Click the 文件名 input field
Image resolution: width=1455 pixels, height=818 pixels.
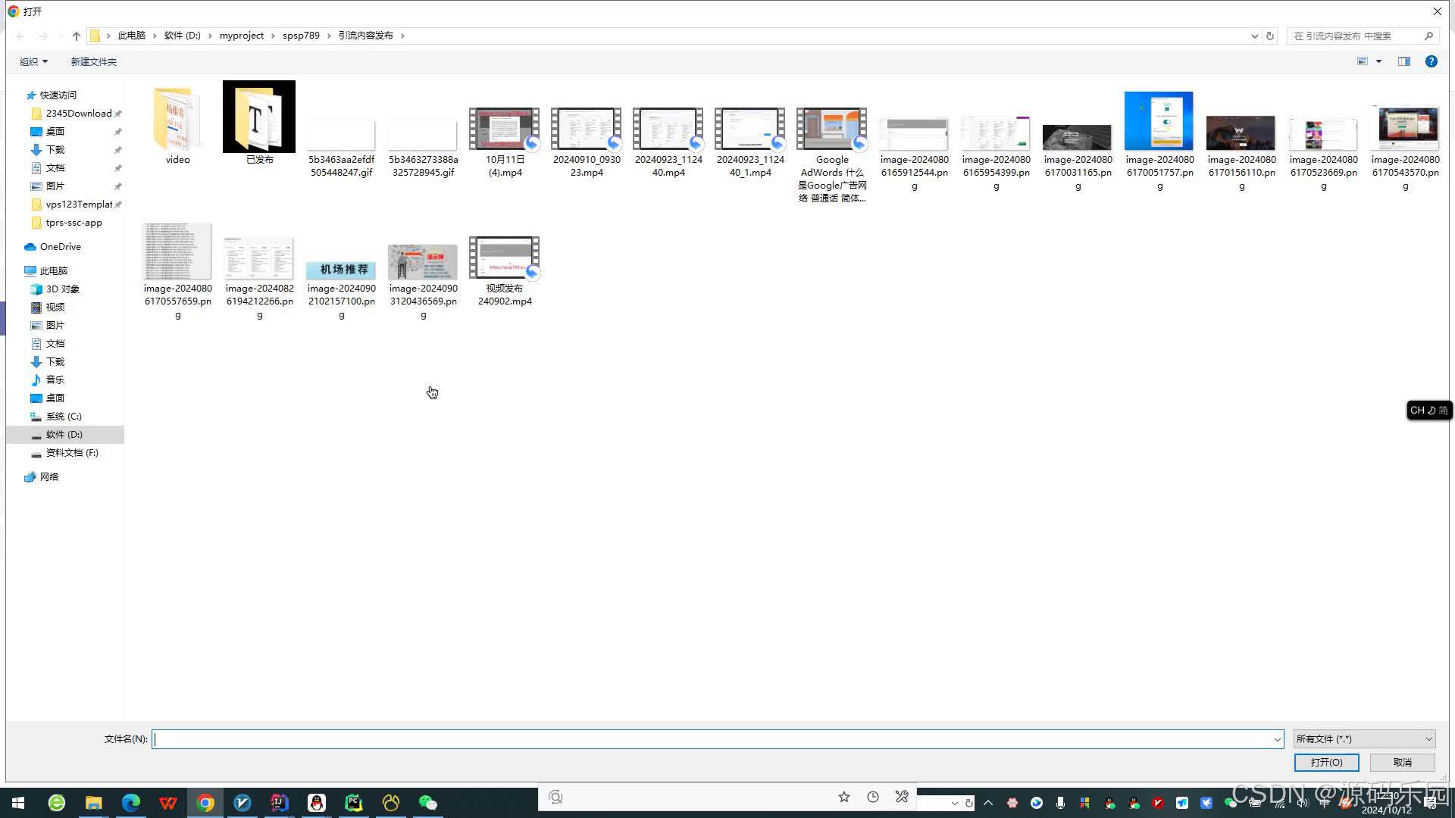tap(712, 738)
